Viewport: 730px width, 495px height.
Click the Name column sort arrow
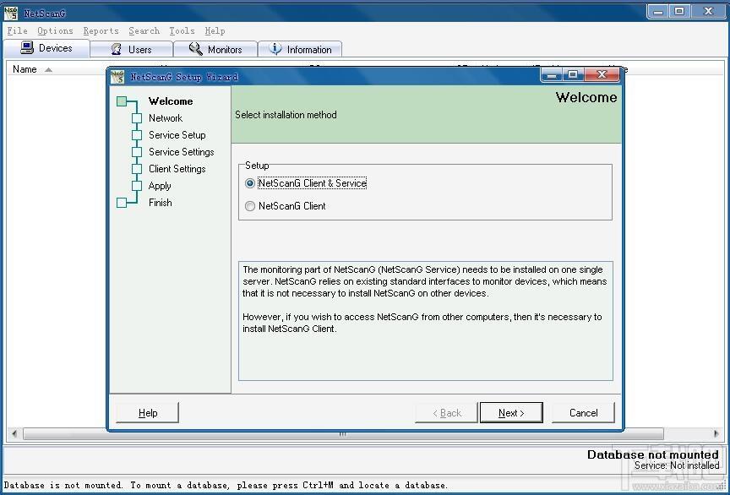pyautogui.click(x=48, y=70)
